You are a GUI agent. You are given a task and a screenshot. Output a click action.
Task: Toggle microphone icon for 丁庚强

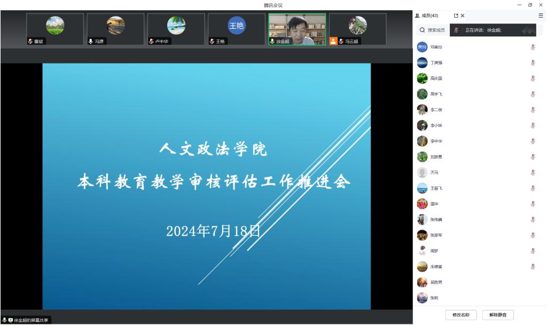tap(533, 63)
